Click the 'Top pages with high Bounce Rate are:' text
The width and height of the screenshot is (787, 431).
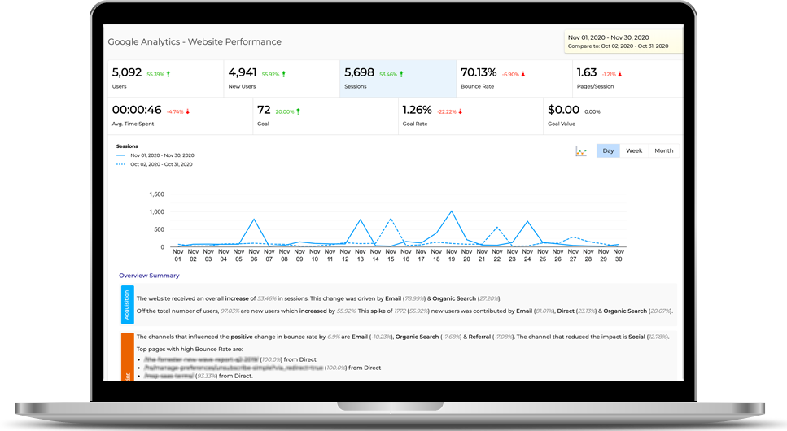(x=190, y=349)
